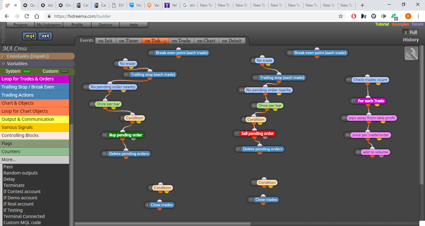Open the History panel

(x=411, y=40)
